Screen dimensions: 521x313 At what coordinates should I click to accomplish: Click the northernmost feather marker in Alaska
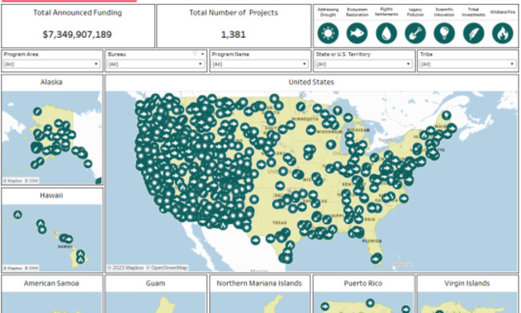(x=38, y=112)
